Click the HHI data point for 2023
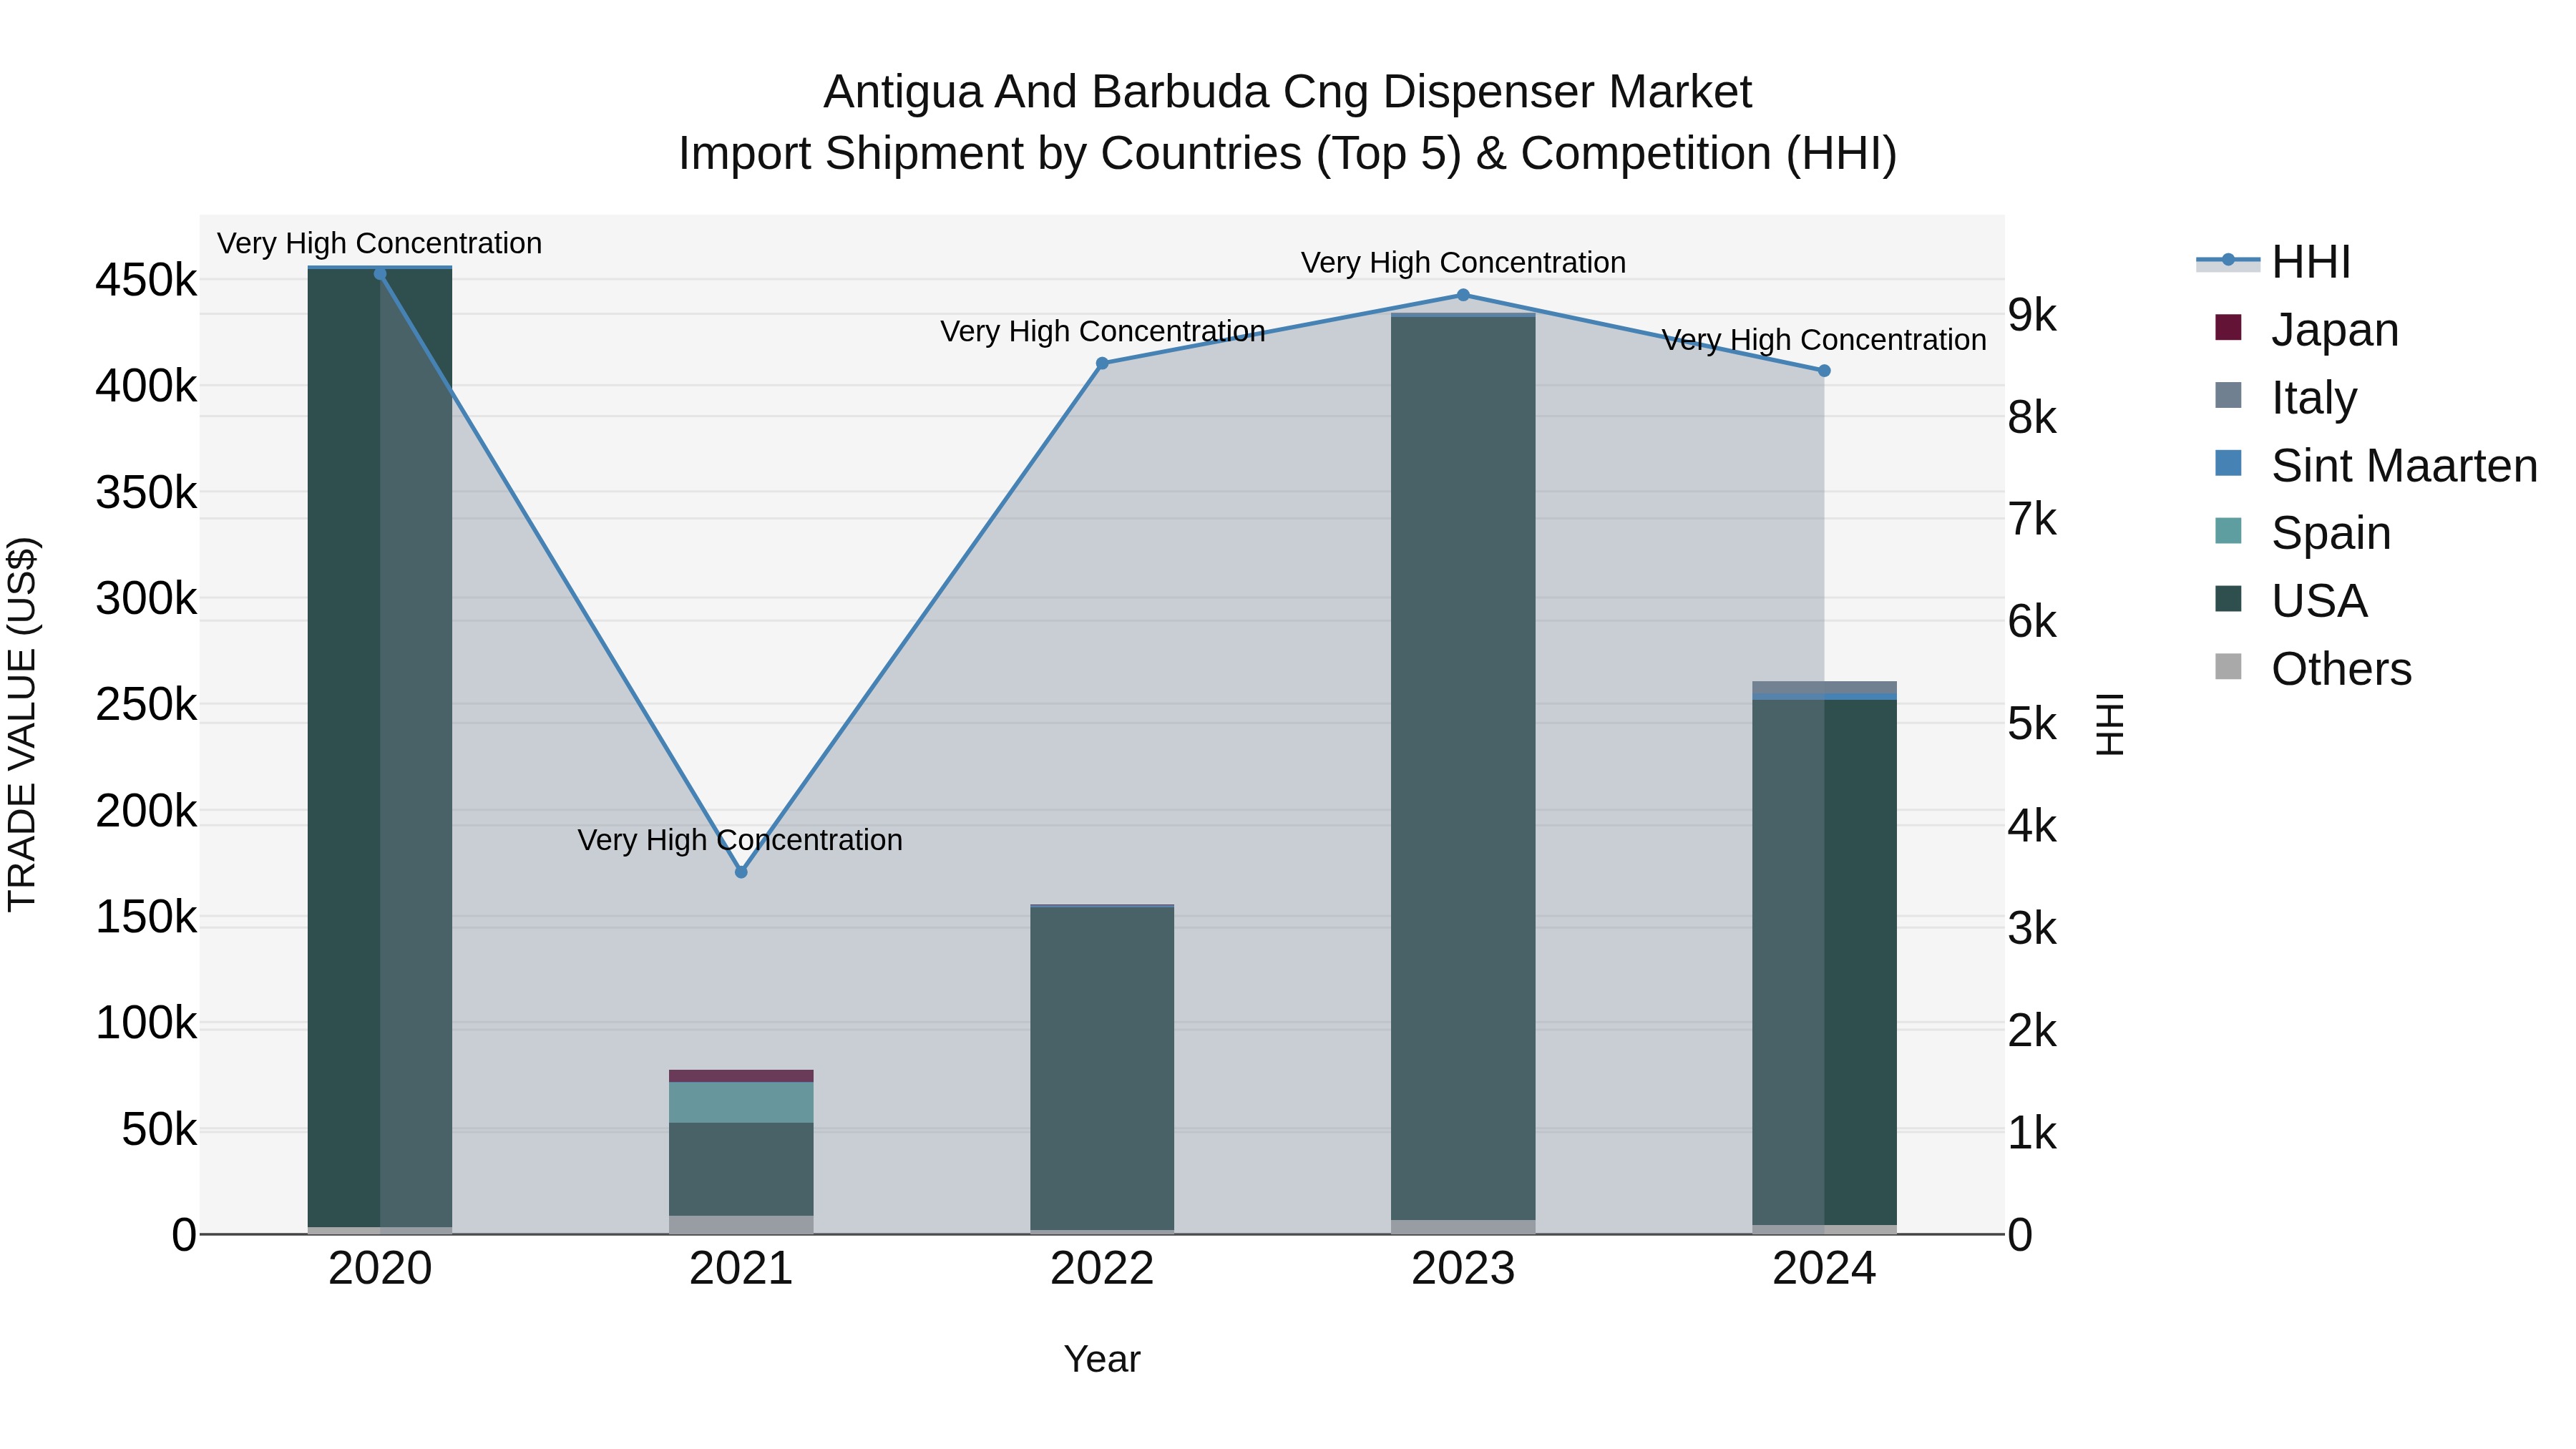The image size is (2576, 1449). [1463, 295]
